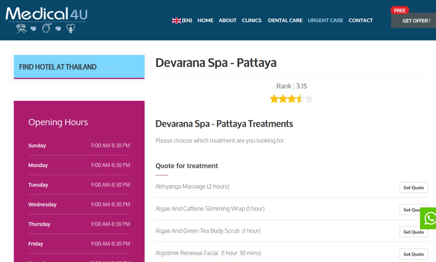Click Abhyanga Massage (2 hours) text
The width and height of the screenshot is (436, 262).
tap(192, 187)
